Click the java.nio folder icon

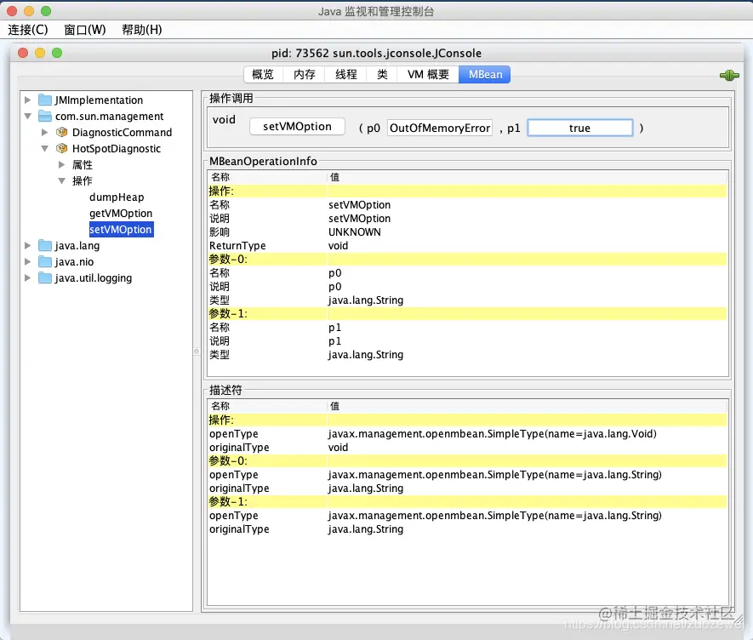coord(43,261)
